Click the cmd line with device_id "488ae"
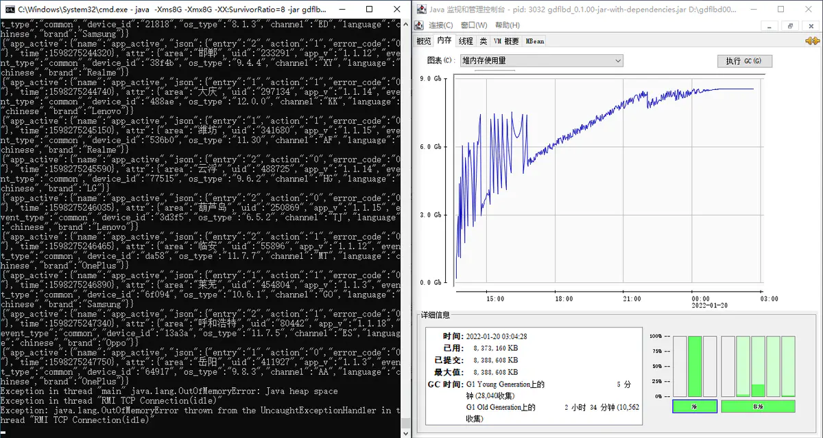 pos(200,100)
